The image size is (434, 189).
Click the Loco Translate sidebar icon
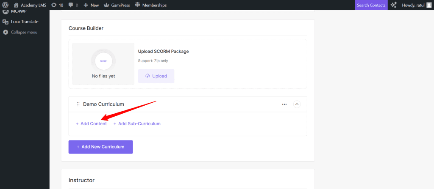[x=5, y=22]
